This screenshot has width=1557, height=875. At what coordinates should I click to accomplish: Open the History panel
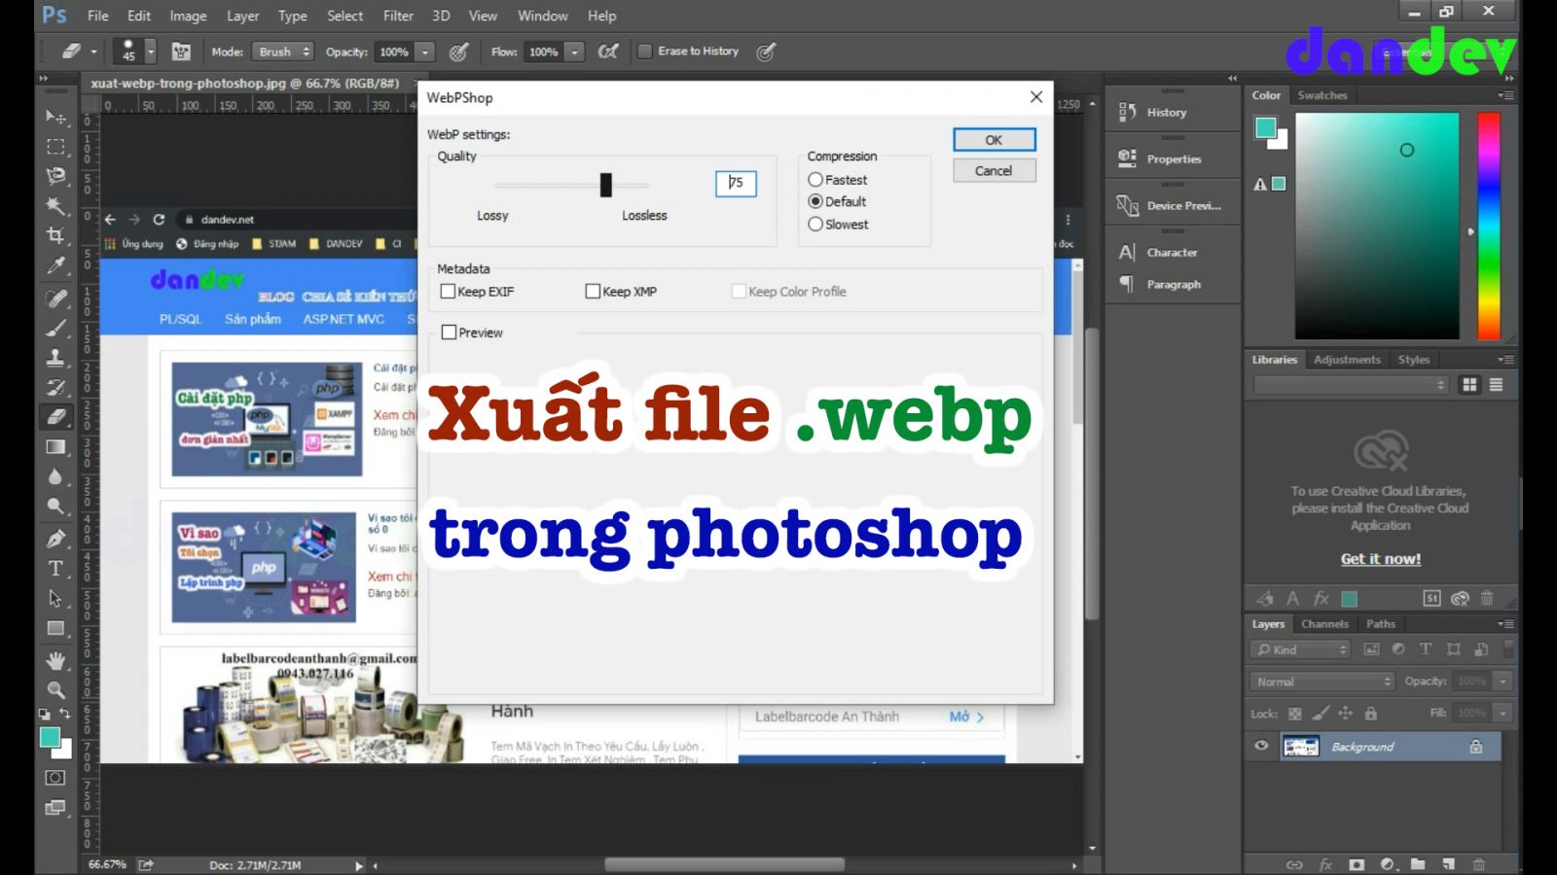(x=1167, y=113)
